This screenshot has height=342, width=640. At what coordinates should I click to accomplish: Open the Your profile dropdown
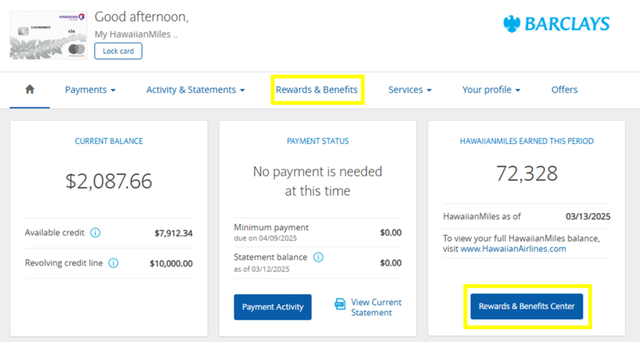(491, 90)
